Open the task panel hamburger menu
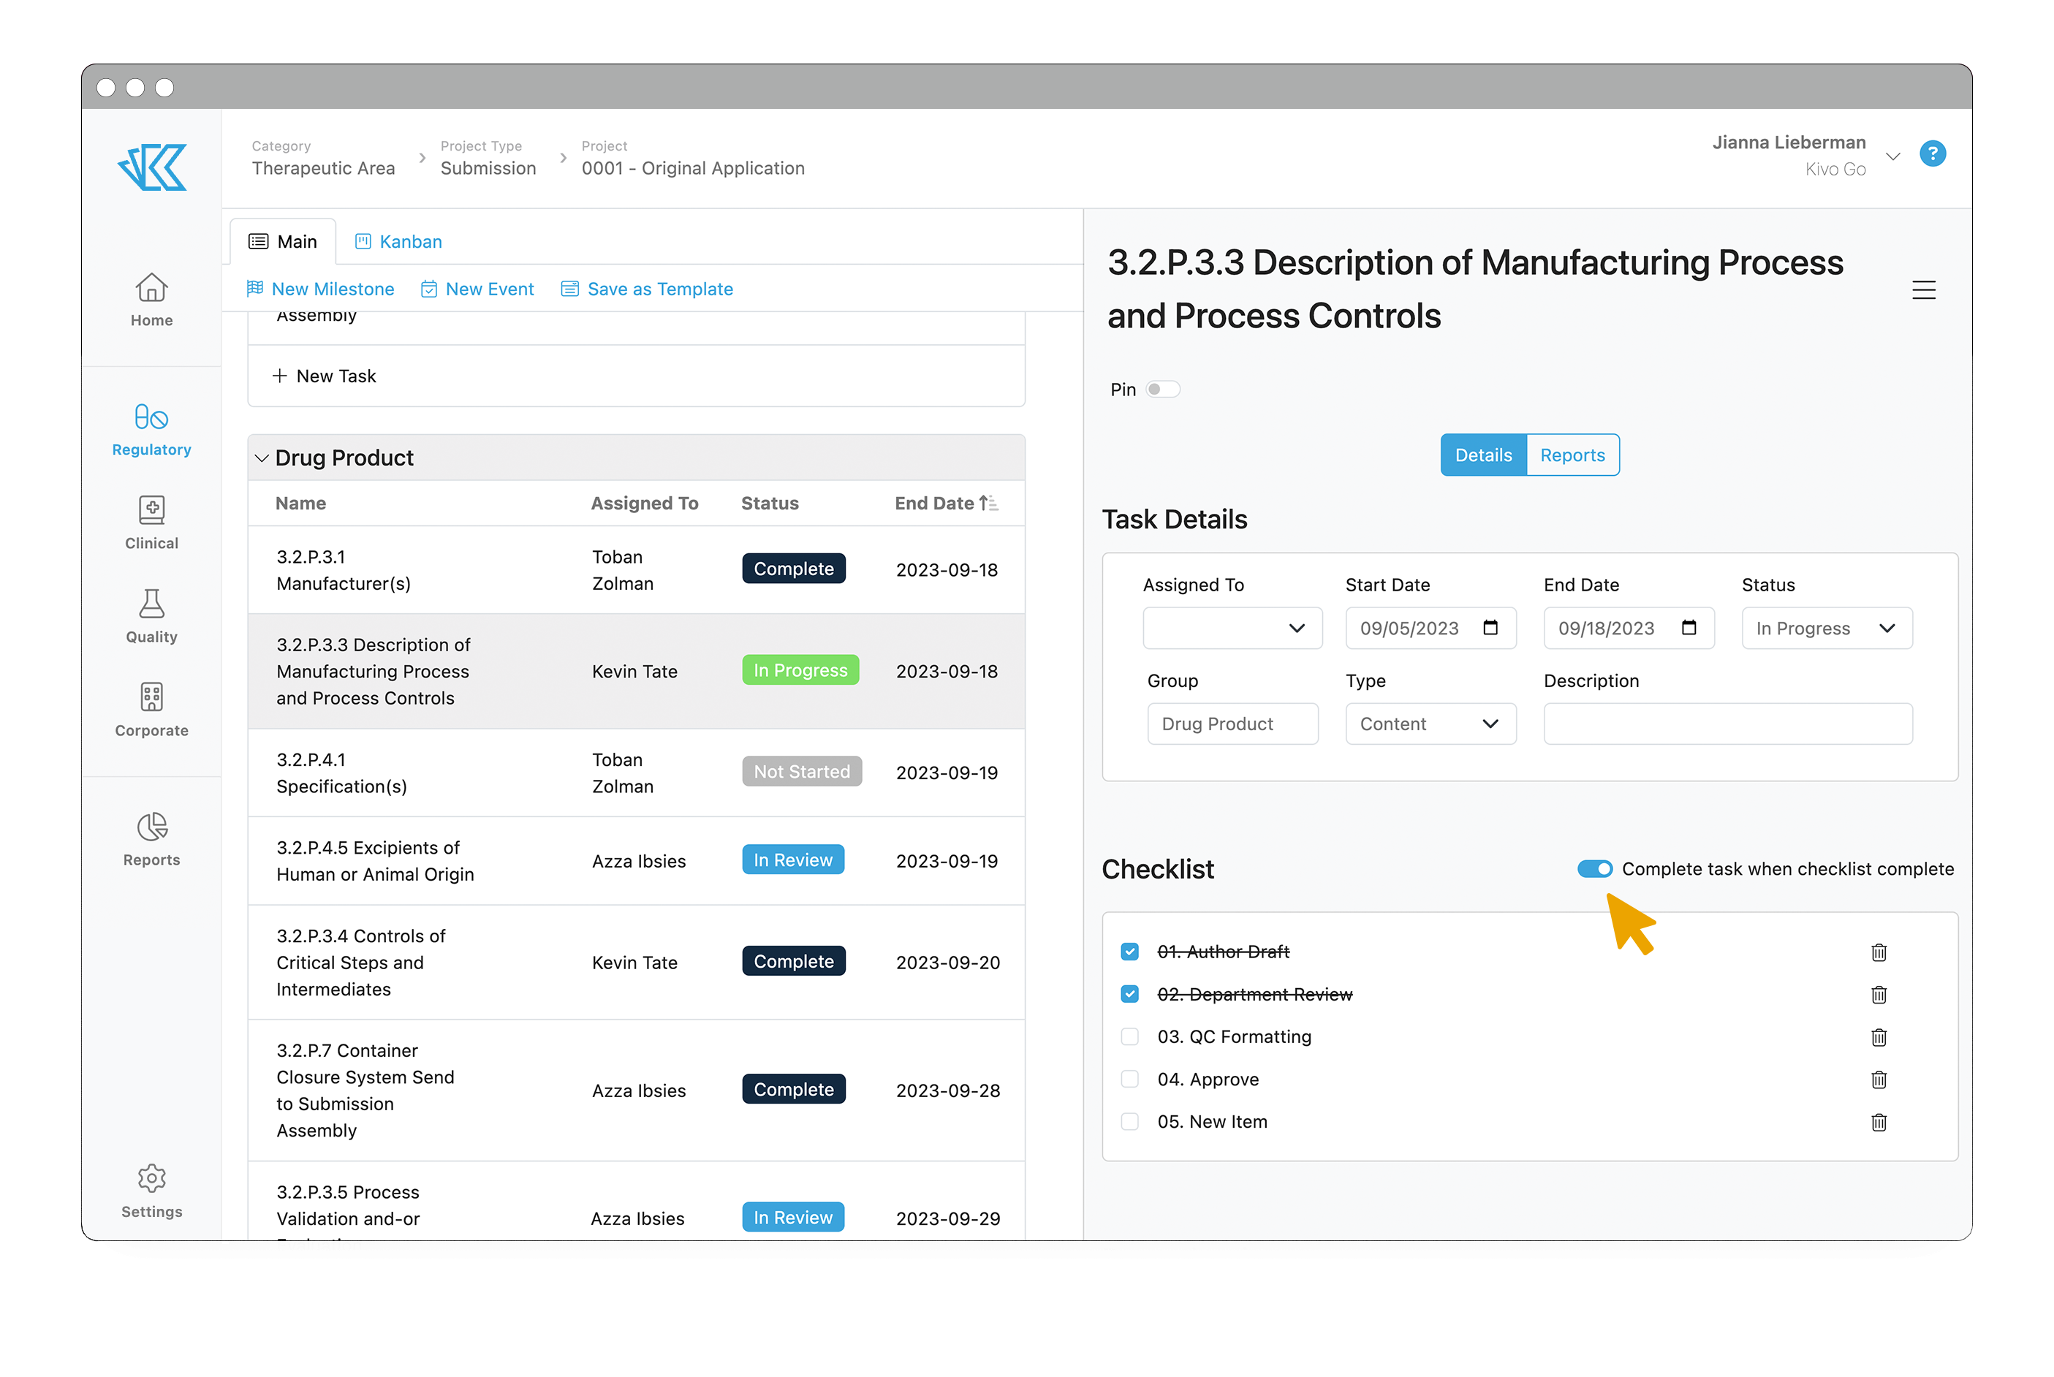 1924,290
